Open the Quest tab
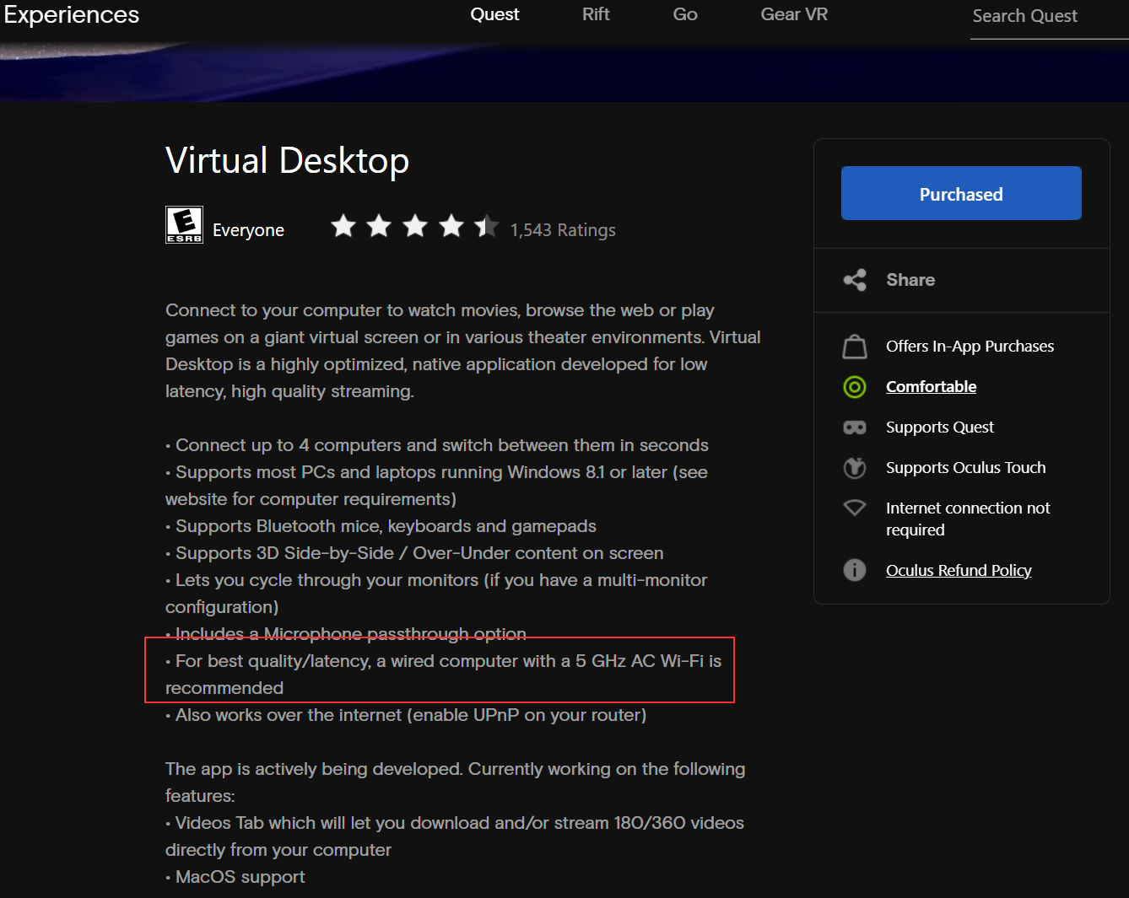This screenshot has height=898, width=1129. click(x=494, y=14)
